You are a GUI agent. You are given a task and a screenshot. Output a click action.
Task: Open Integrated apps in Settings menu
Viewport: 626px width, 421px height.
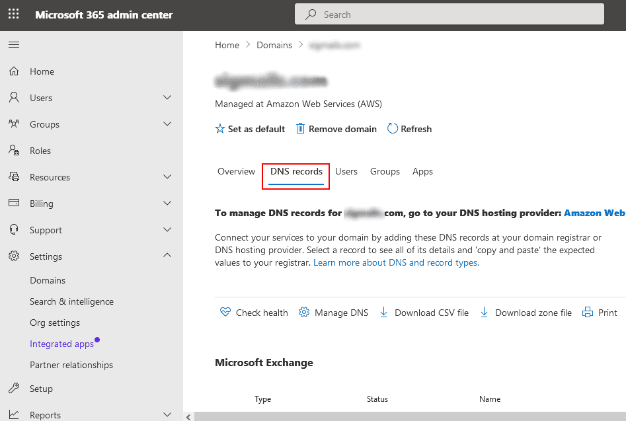[60, 344]
